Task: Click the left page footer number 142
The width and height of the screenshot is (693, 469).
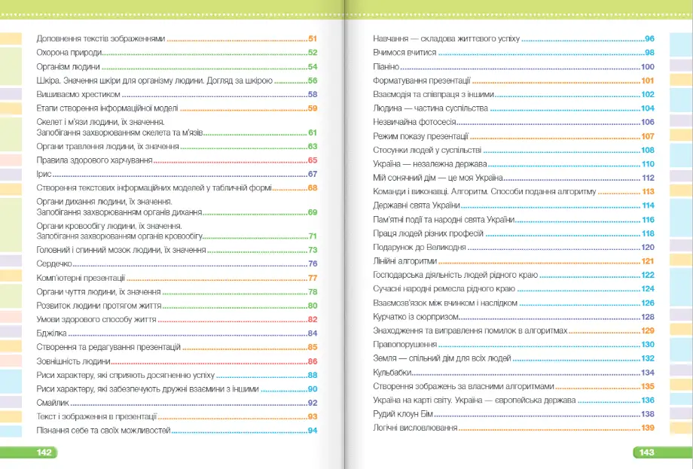Action: [x=44, y=452]
